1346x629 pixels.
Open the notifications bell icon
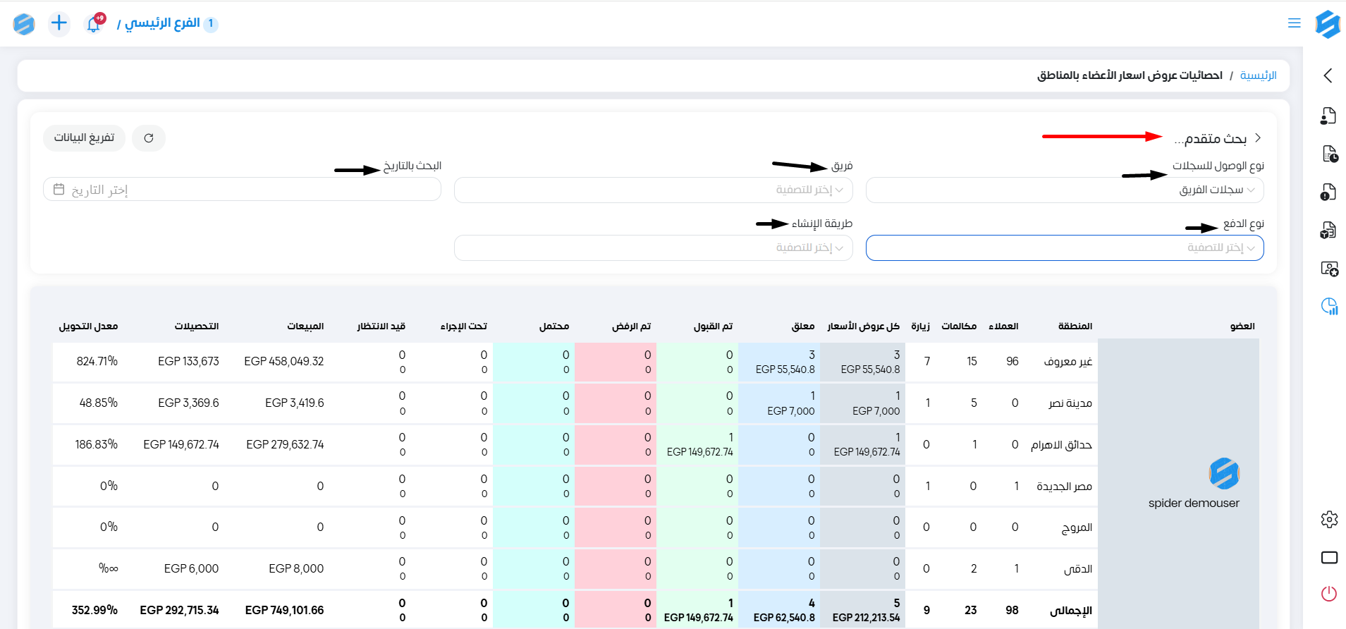click(94, 24)
